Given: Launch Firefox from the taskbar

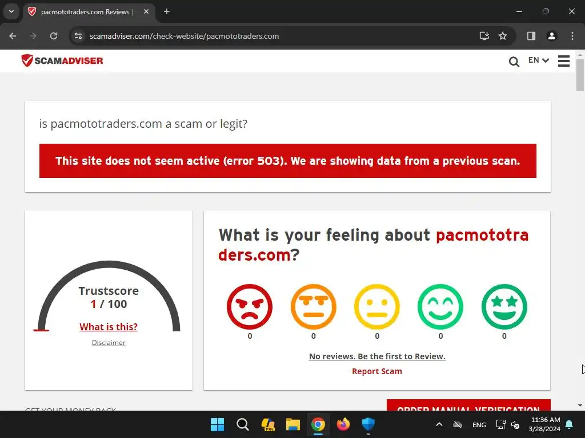Looking at the screenshot, I should pos(343,424).
